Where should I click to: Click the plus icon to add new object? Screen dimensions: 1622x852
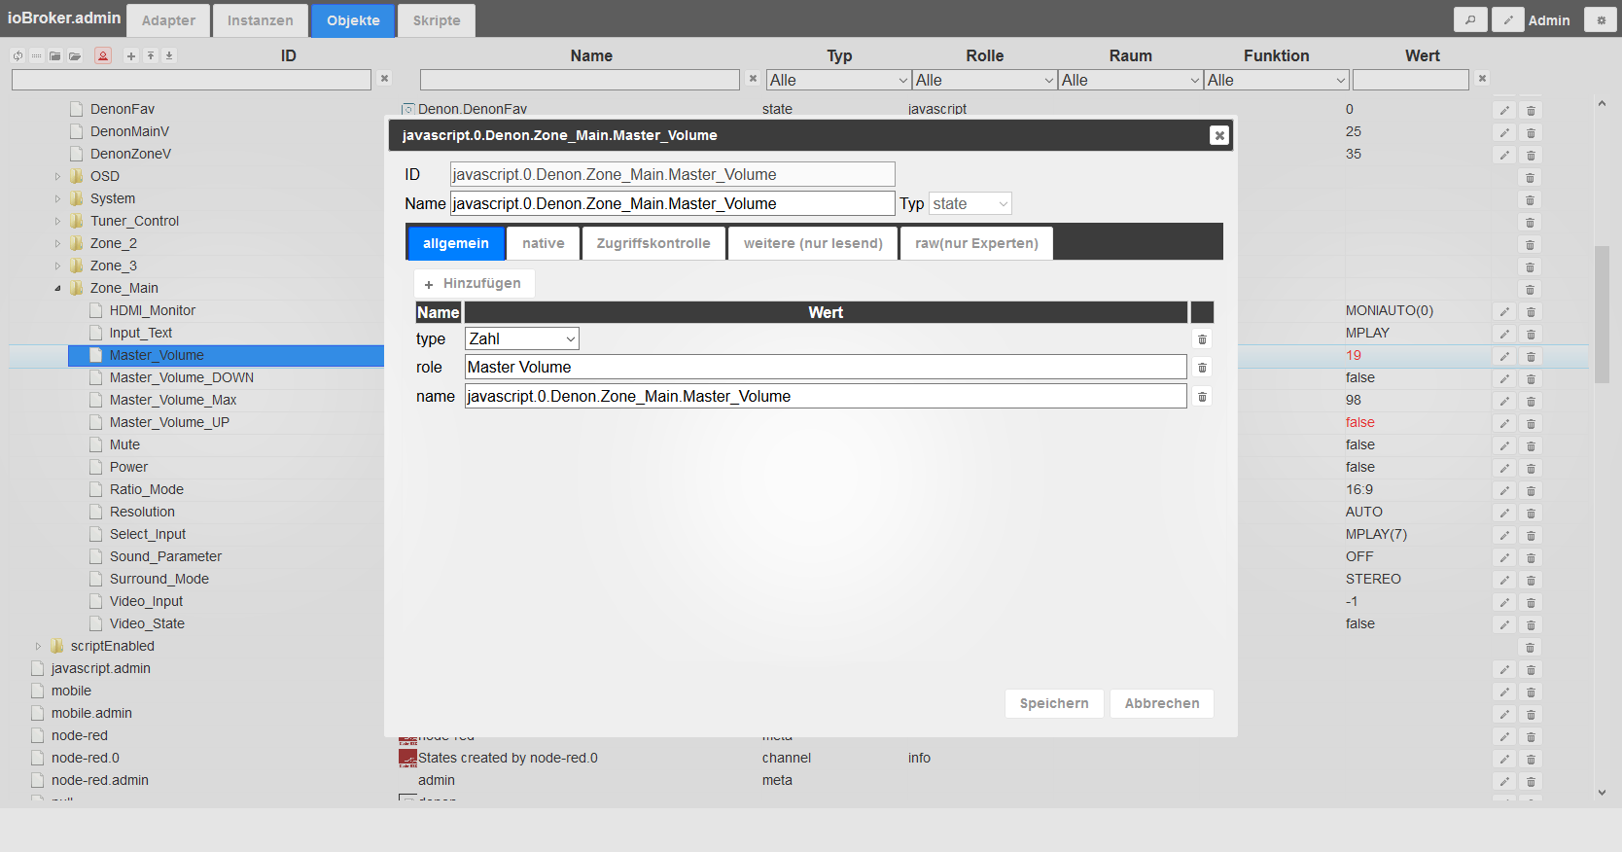pos(131,55)
